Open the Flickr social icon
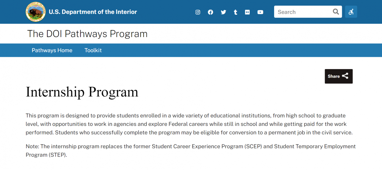This screenshot has height=170, width=382. pyautogui.click(x=247, y=12)
